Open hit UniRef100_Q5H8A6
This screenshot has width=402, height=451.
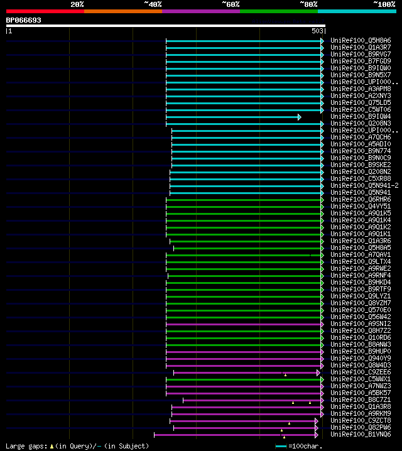pyautogui.click(x=361, y=41)
